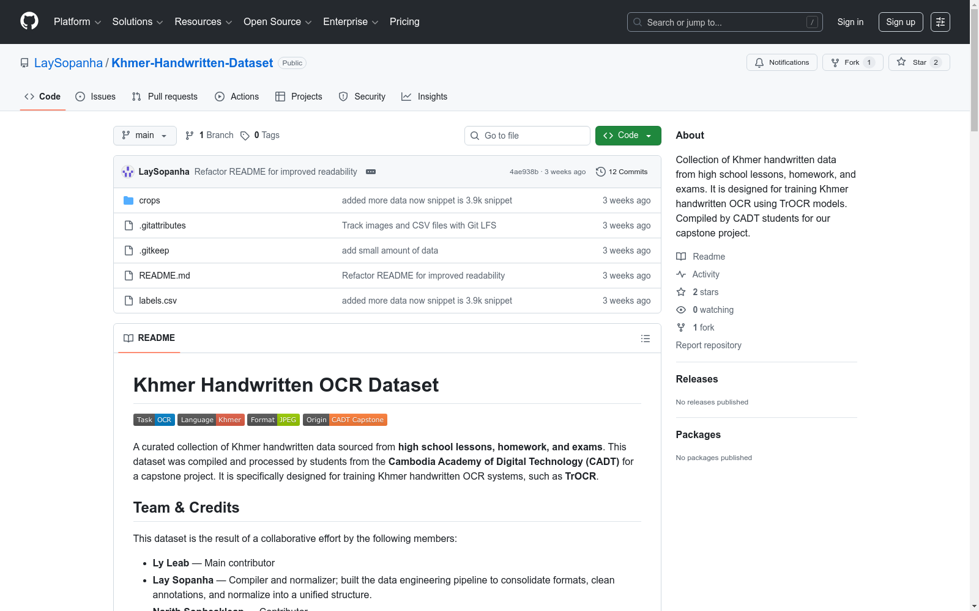Screen dimensions: 979x611
Task: Expand the Resources menu
Action: (x=203, y=22)
